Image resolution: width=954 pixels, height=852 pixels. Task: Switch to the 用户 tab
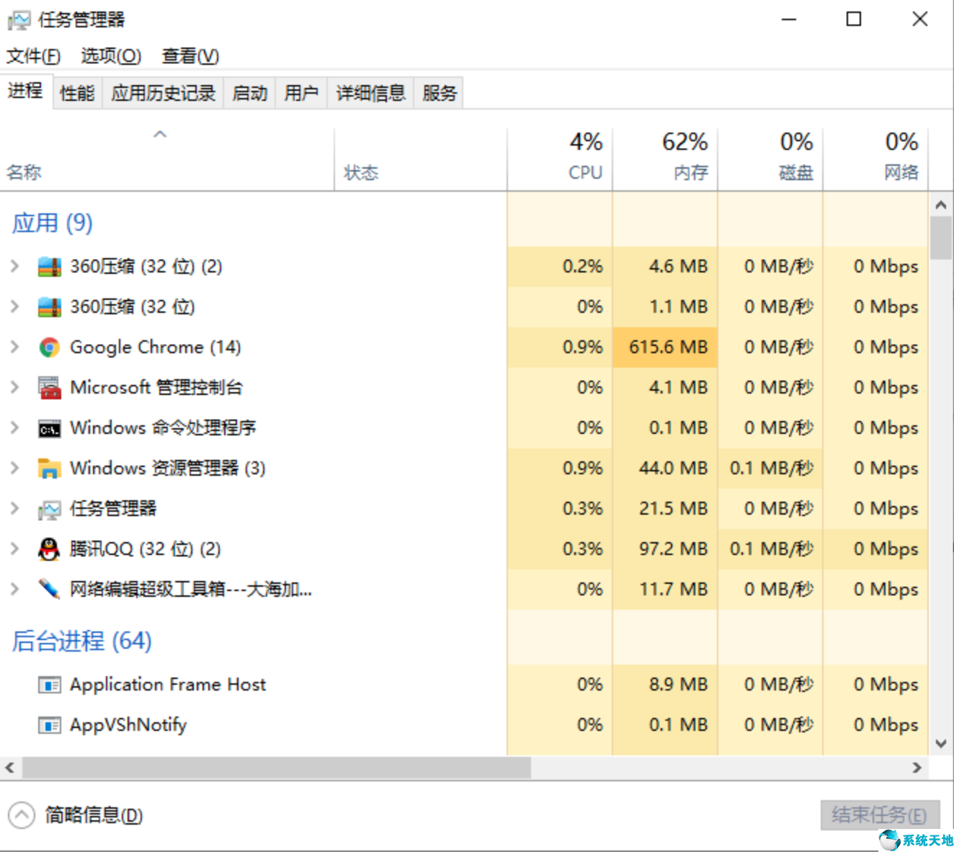coord(301,93)
